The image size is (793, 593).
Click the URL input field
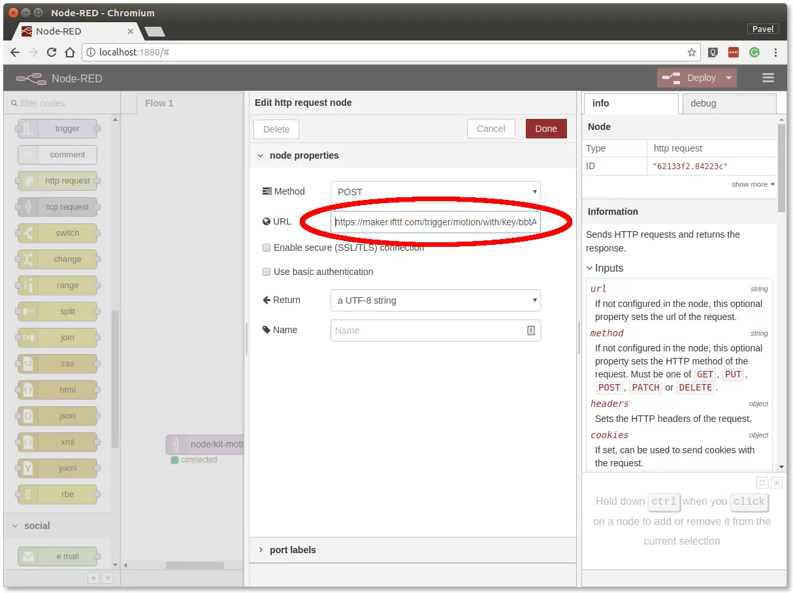click(x=436, y=222)
